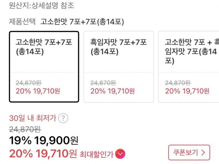Click the 원산지:상세설명 참조 text
Image resolution: width=219 pixels, height=164 pixels.
[41, 6]
